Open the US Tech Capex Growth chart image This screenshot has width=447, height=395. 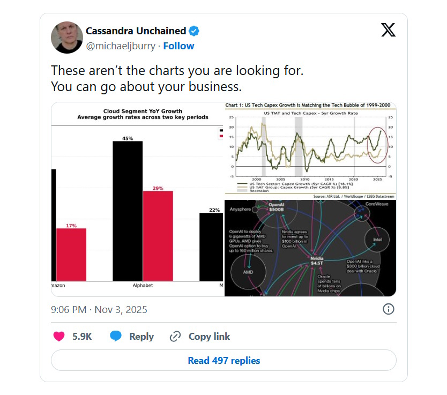[x=310, y=150]
